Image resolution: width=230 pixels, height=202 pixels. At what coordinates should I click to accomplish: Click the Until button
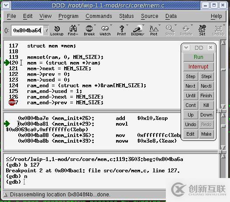coord(191,96)
